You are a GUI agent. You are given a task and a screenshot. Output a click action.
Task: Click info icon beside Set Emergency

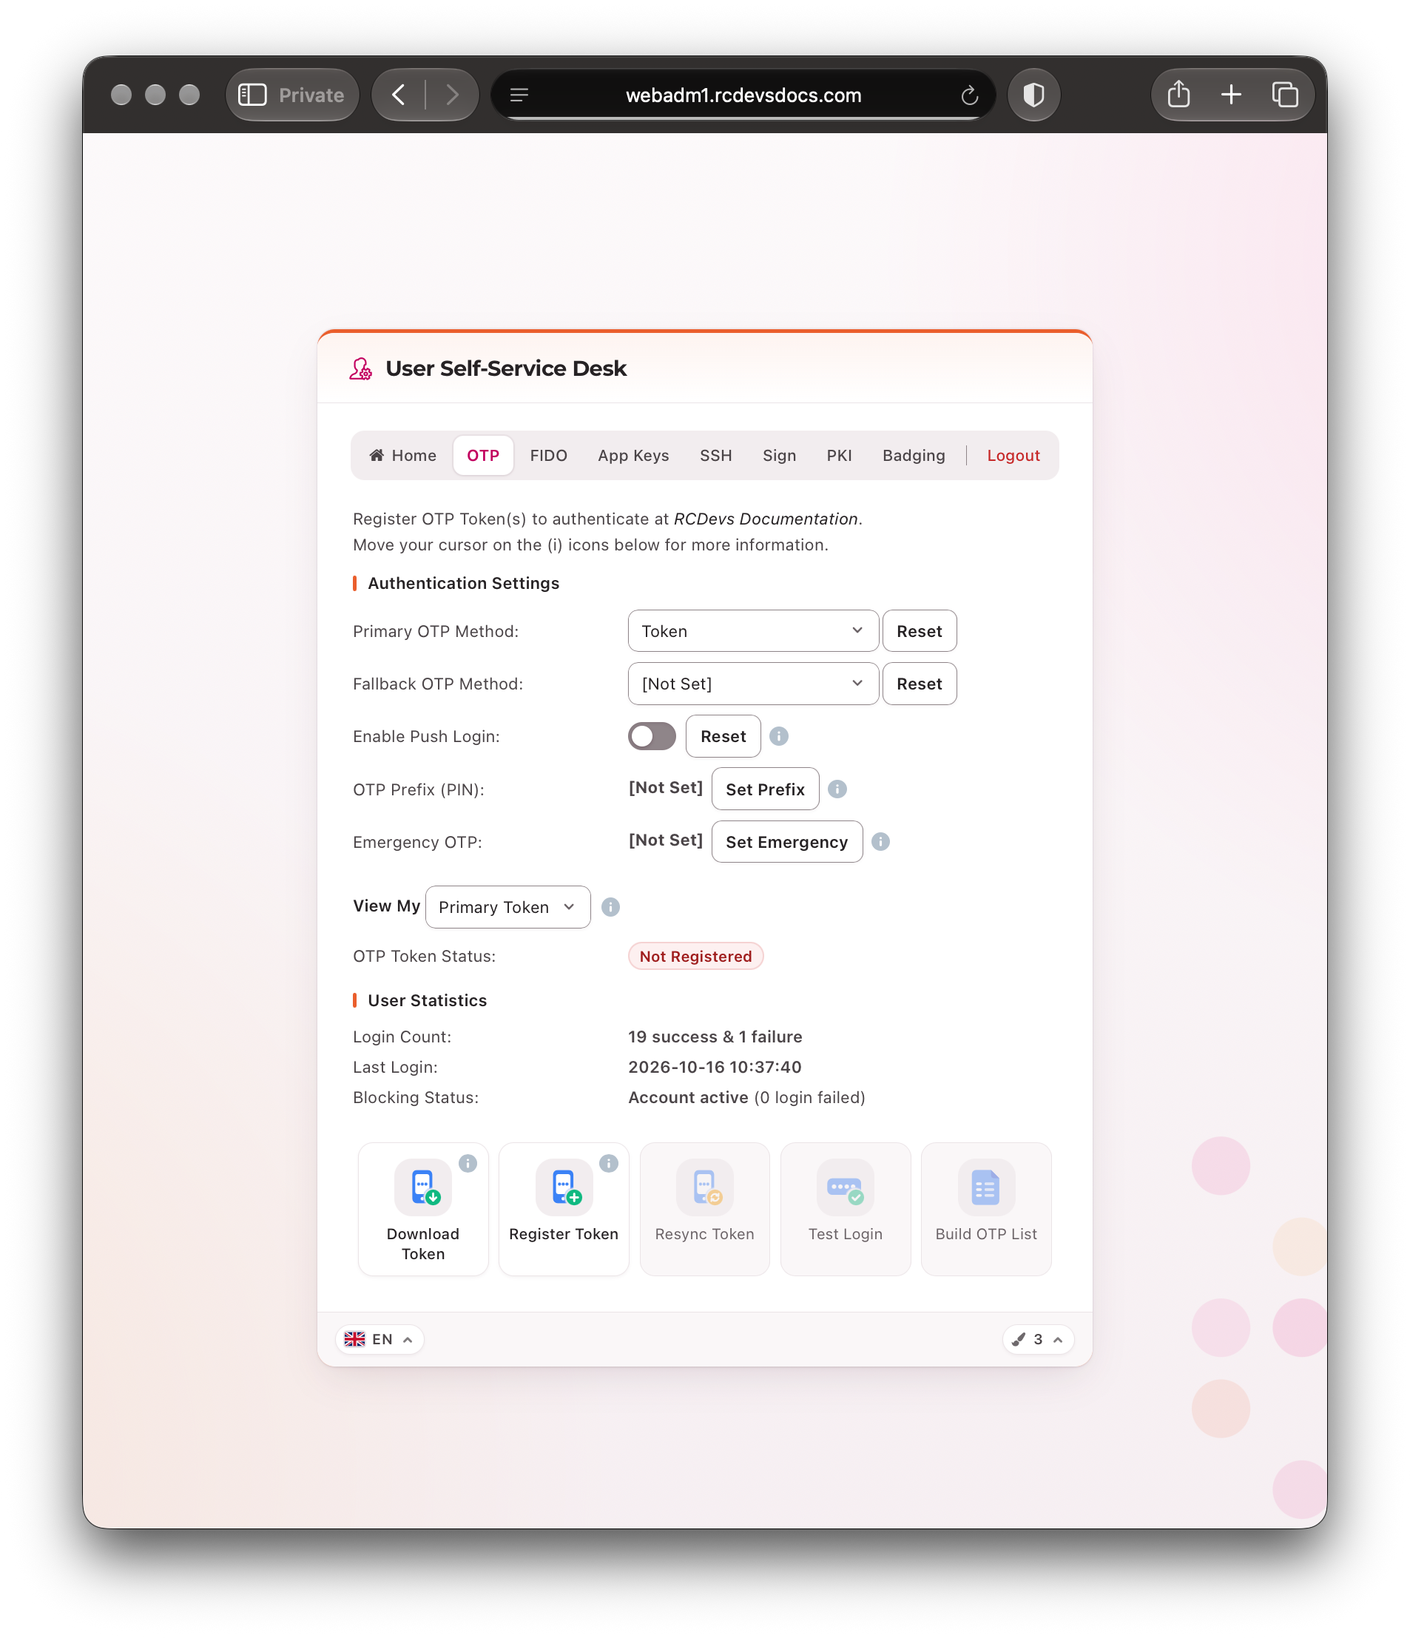point(880,841)
